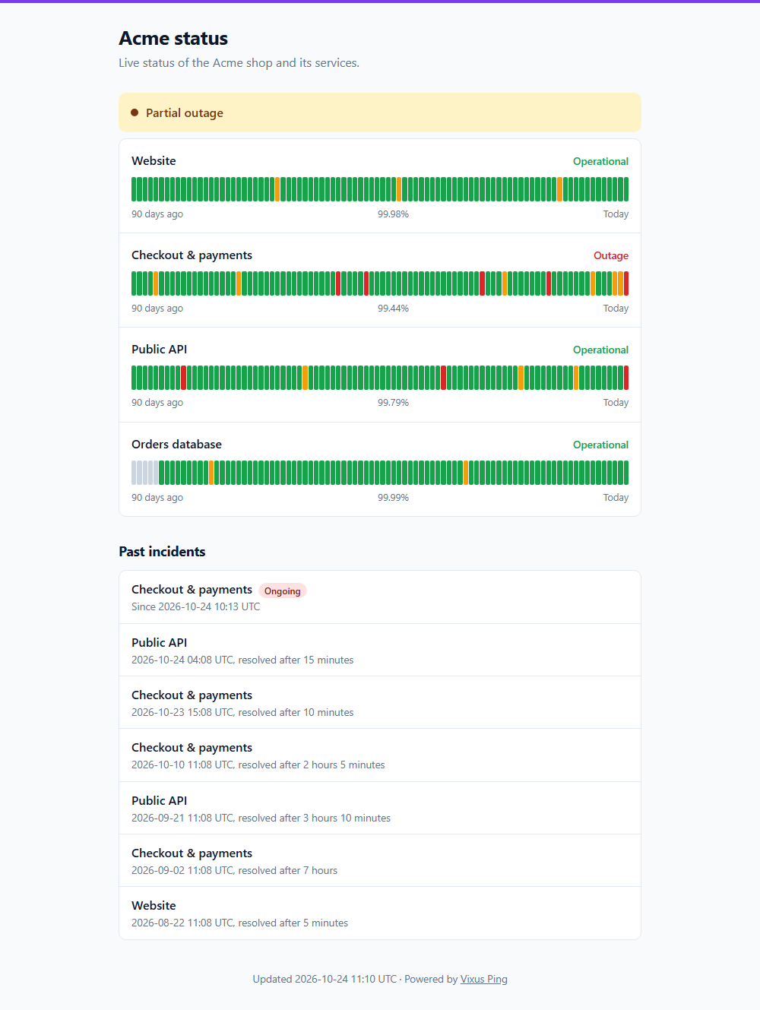The width and height of the screenshot is (760, 1010).
Task: Click the Orders database service name
Action: tap(176, 445)
